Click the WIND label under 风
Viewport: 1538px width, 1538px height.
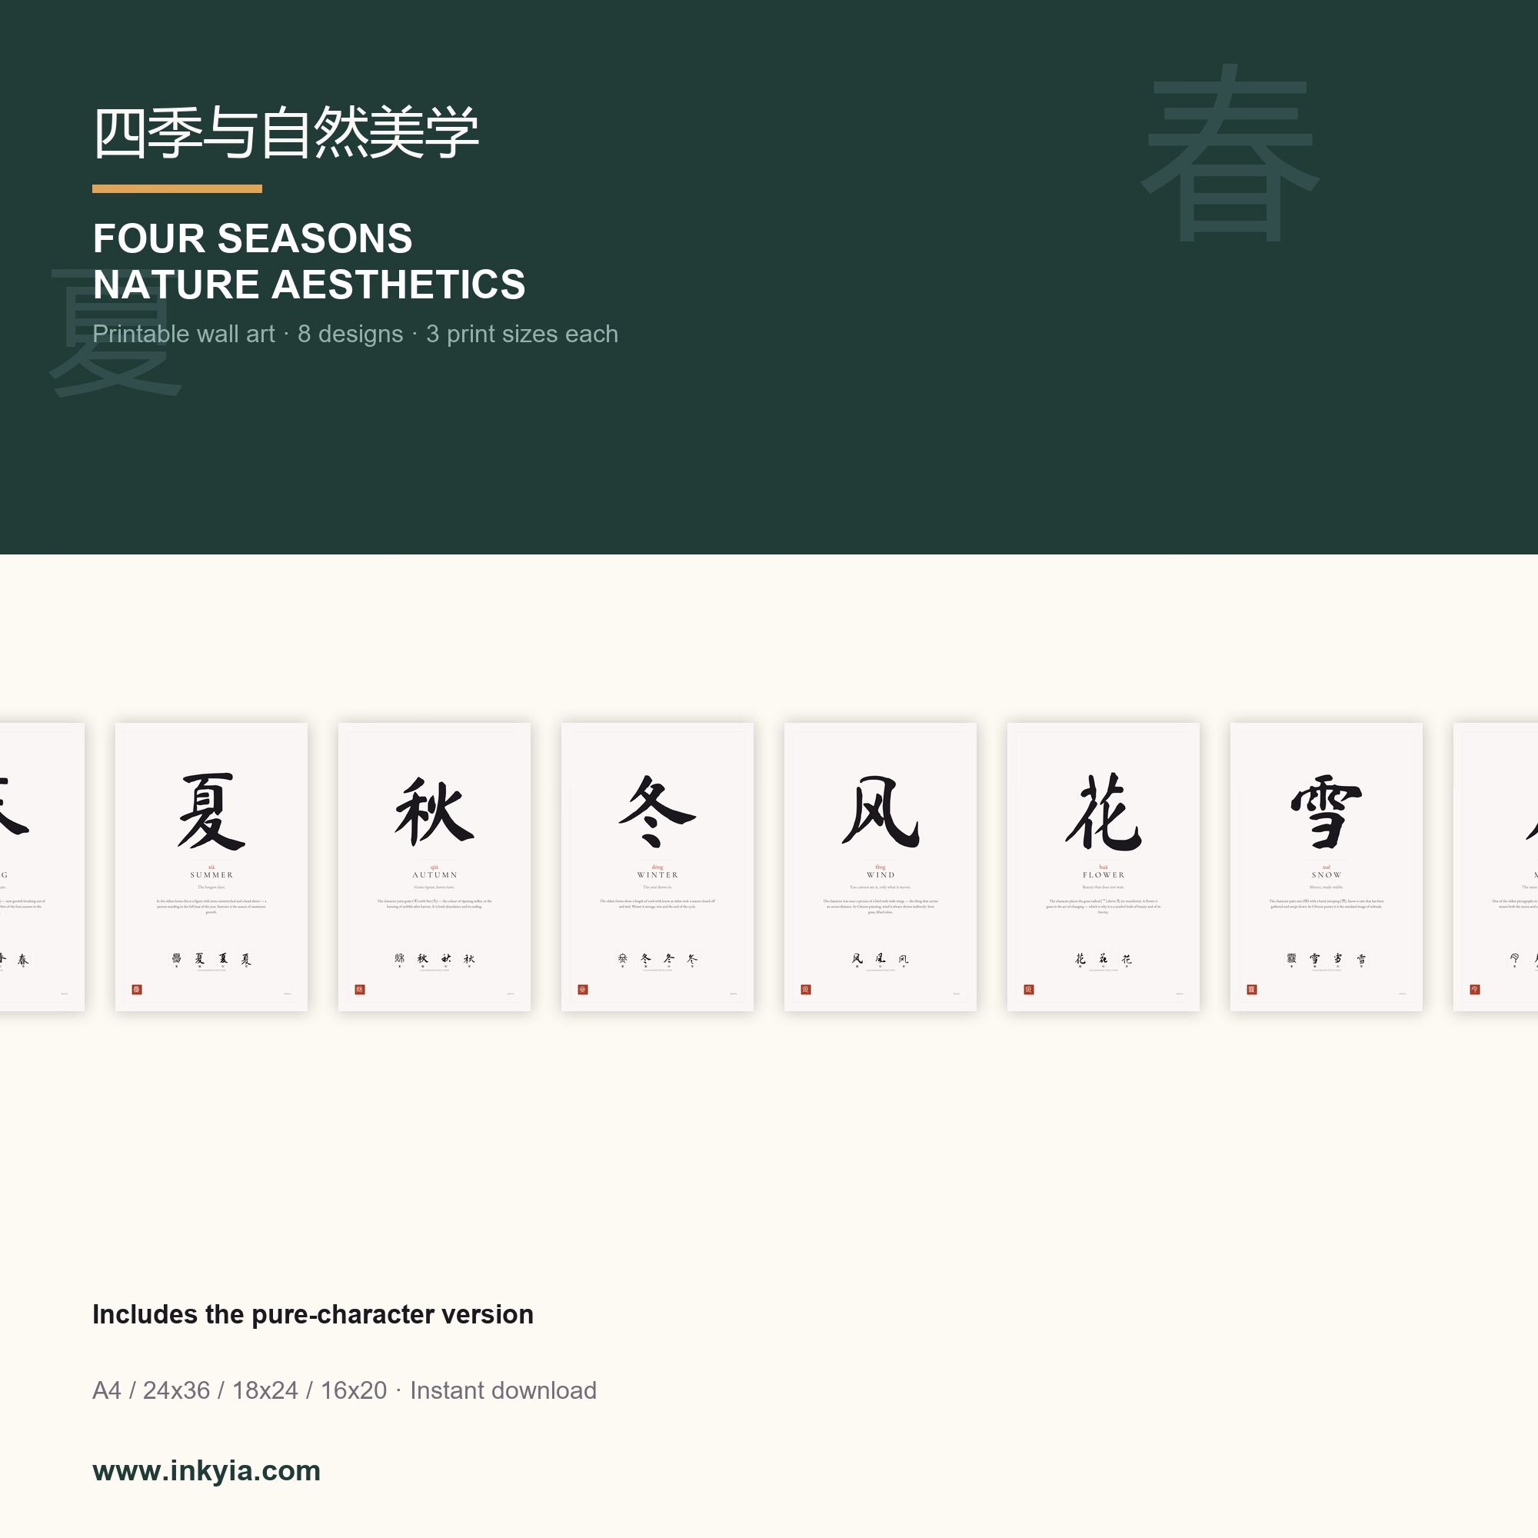pyautogui.click(x=881, y=875)
